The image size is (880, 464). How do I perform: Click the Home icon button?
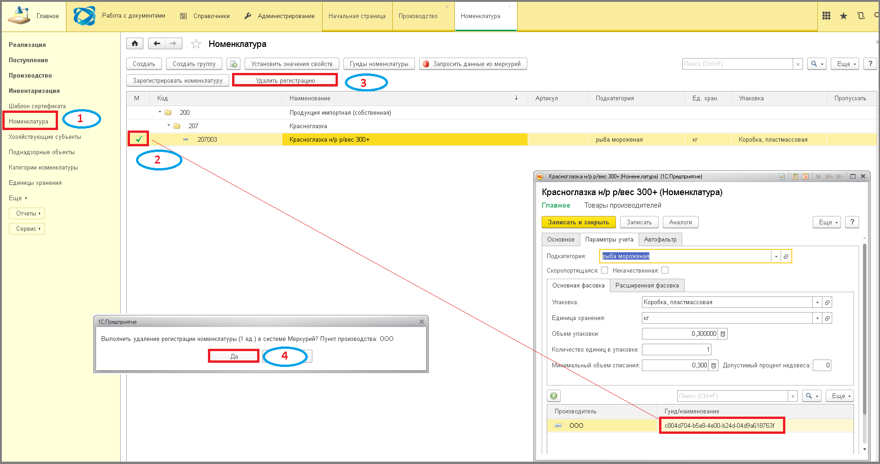pyautogui.click(x=135, y=44)
